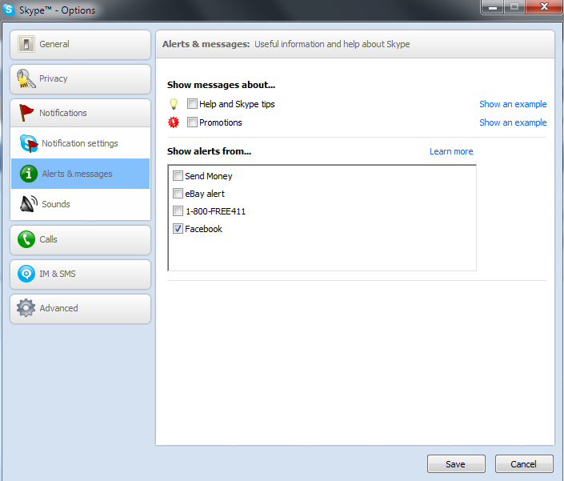
Task: Click the Facebook label text
Action: point(203,229)
